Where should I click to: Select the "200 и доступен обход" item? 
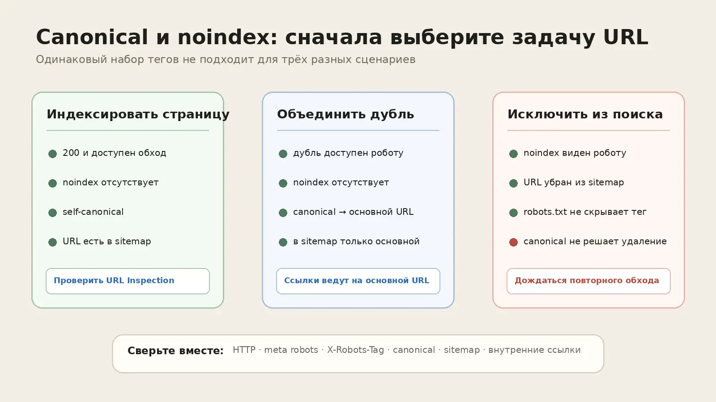[x=107, y=153]
